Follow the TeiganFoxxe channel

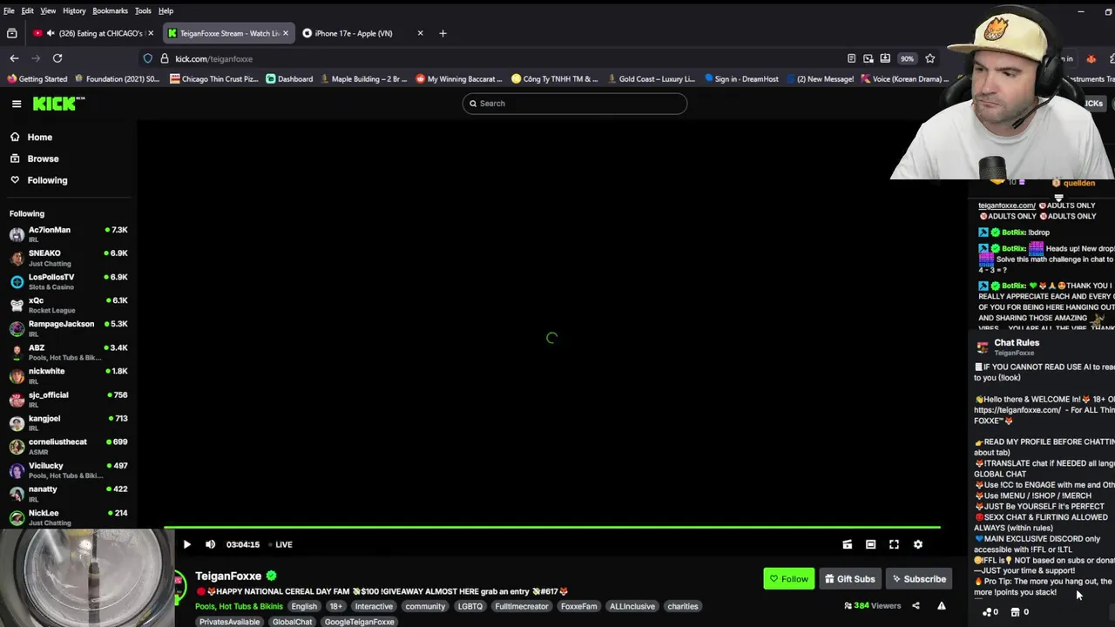coord(789,579)
